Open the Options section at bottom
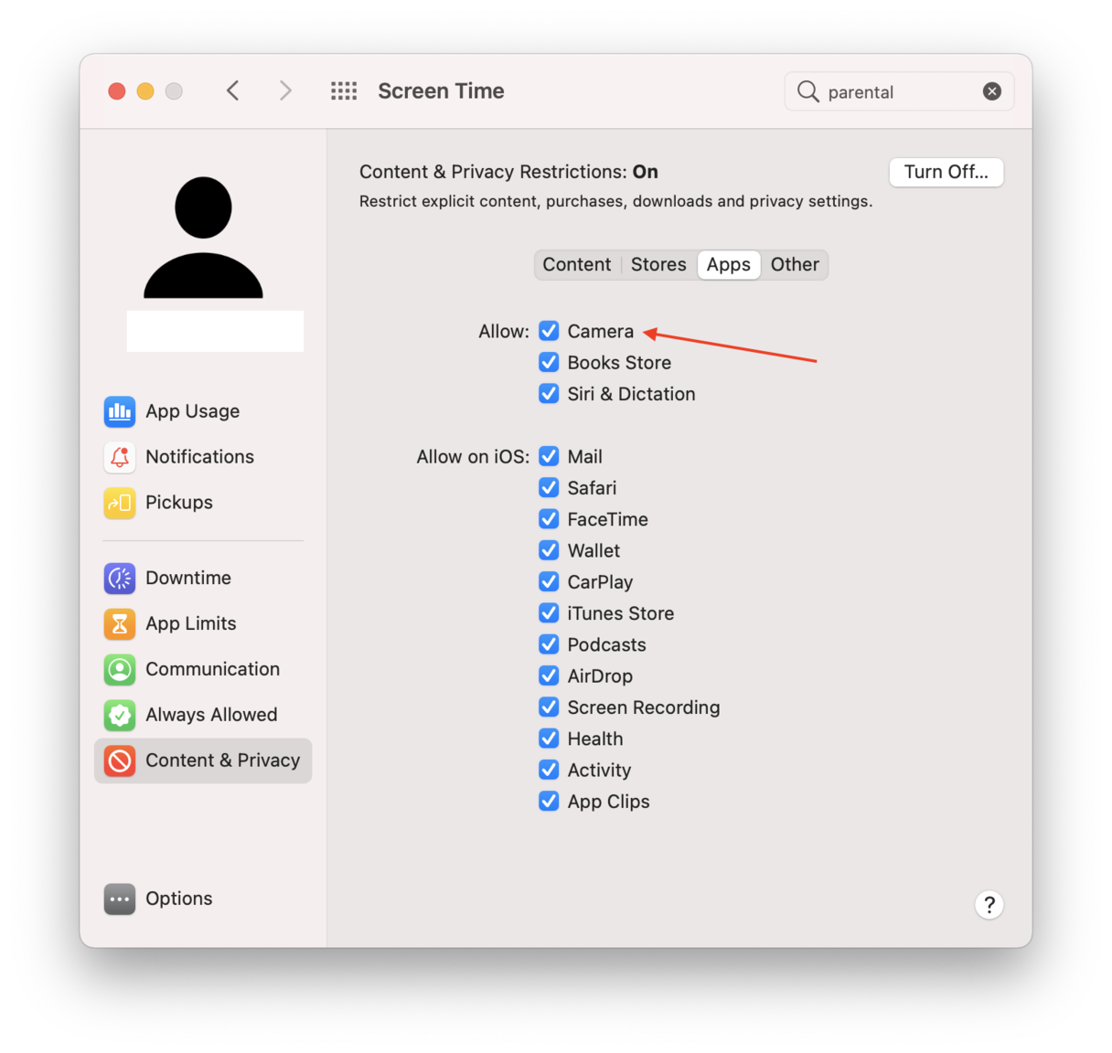This screenshot has width=1112, height=1053. [x=178, y=899]
